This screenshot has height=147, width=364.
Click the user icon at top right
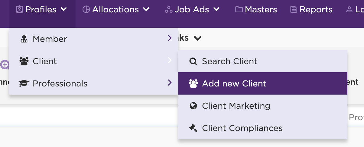[x=349, y=10]
